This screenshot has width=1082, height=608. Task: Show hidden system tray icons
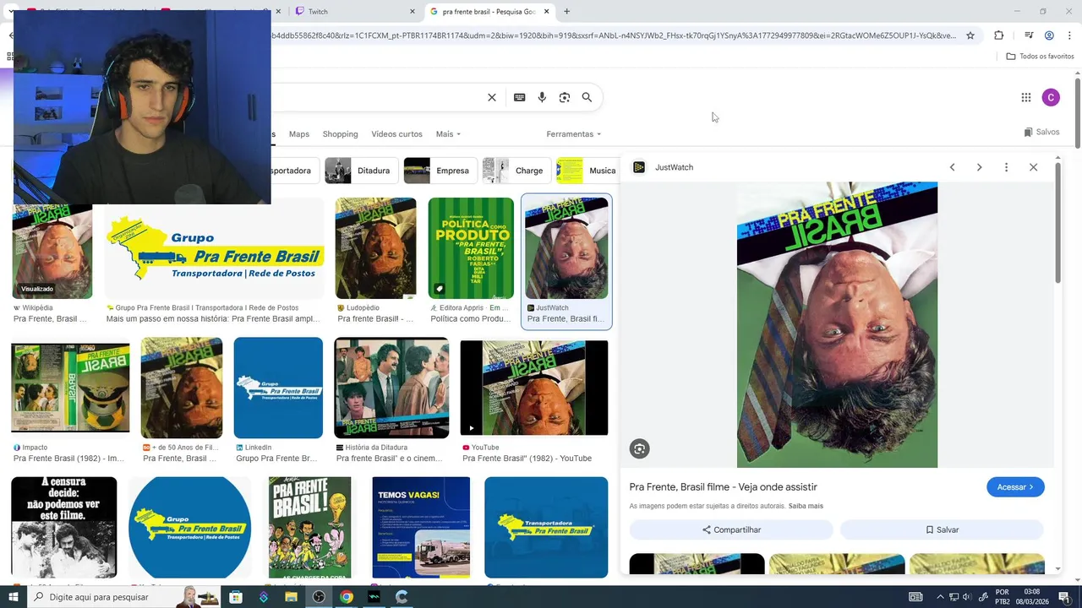[939, 597]
